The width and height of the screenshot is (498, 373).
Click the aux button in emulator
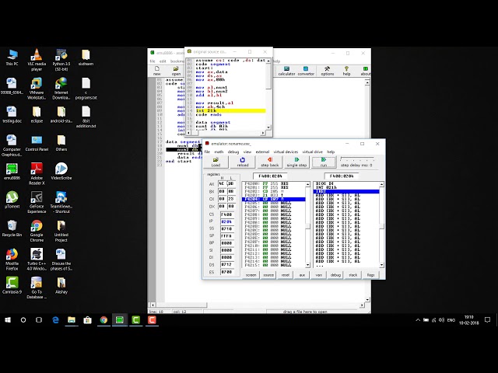click(x=302, y=275)
